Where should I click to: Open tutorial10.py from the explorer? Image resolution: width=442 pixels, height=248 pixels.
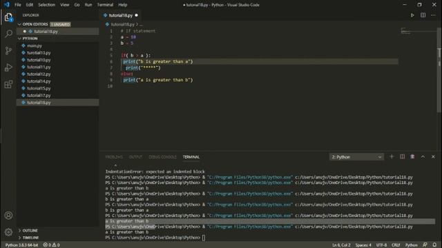[39, 60]
